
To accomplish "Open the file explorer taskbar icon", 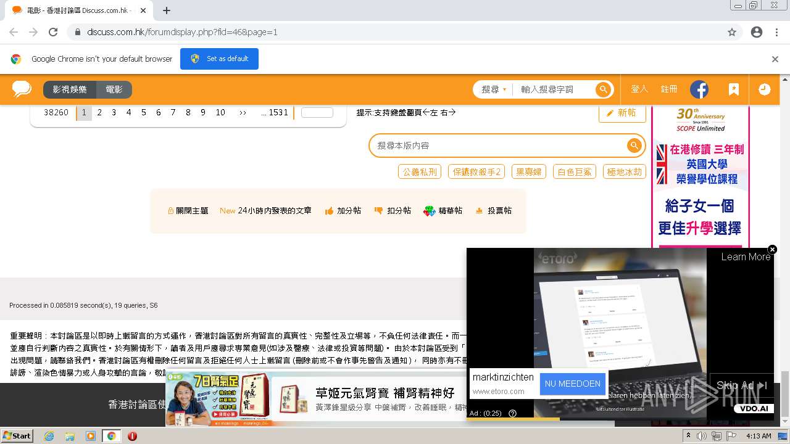I will pos(70,436).
